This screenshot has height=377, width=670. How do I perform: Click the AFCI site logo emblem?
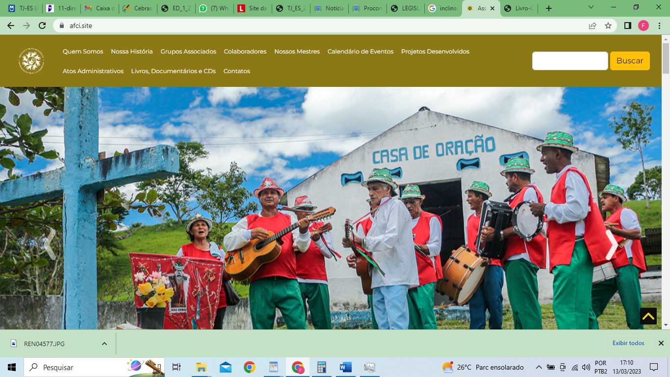point(31,61)
